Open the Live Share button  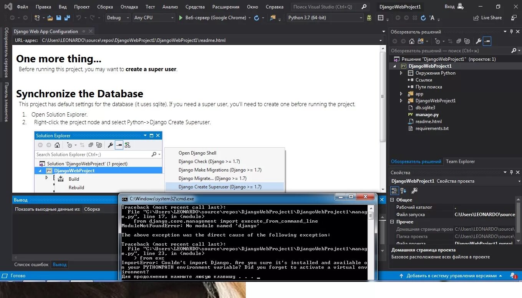[x=488, y=18]
